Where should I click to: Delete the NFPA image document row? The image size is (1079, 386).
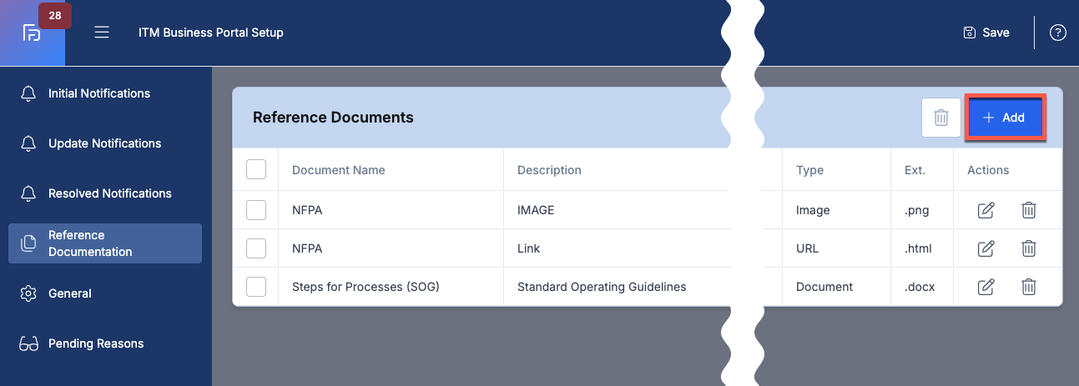pos(1029,210)
